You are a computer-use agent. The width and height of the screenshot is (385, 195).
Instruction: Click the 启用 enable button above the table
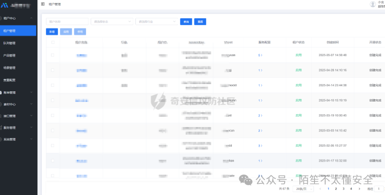coord(66,32)
